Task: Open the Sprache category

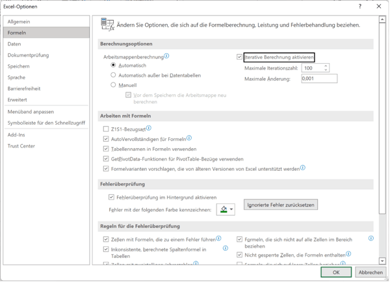Action: click(x=47, y=77)
